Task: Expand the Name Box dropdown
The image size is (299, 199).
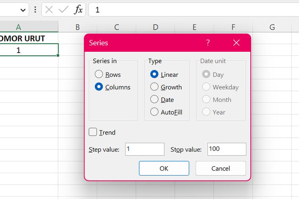Action: pos(23,10)
